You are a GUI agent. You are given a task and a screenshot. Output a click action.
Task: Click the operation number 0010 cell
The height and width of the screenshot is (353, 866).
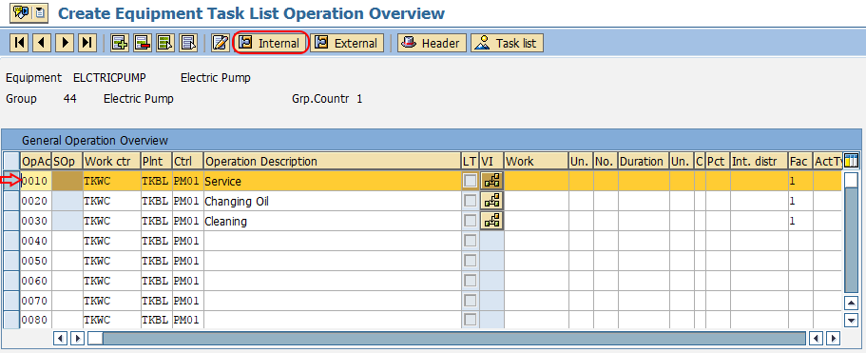pyautogui.click(x=36, y=181)
